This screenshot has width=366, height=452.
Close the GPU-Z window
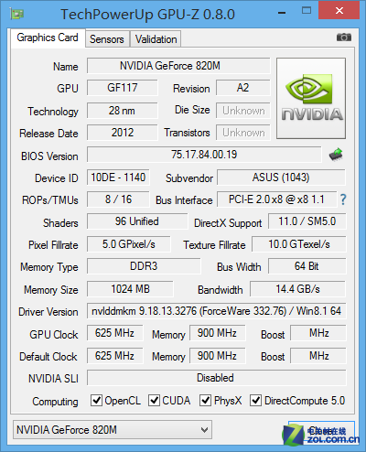(x=339, y=10)
